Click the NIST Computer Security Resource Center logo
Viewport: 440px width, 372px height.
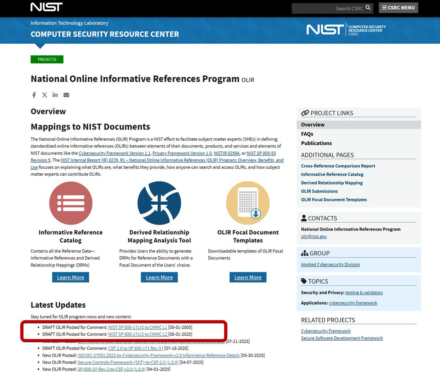pyautogui.click(x=346, y=30)
